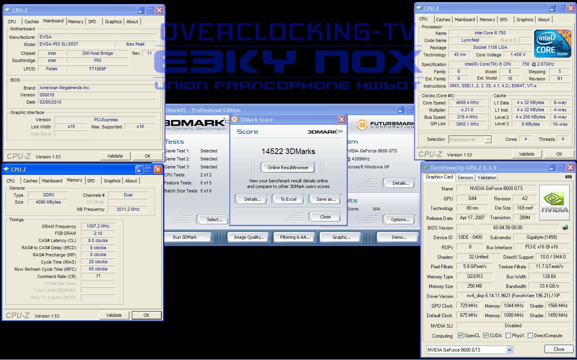Click Online ResultBrowser button
This screenshot has width=577, height=360.
pos(288,168)
